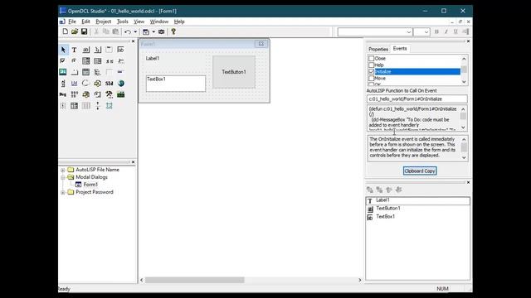
Task: Open the Edit menu
Action: (x=85, y=22)
